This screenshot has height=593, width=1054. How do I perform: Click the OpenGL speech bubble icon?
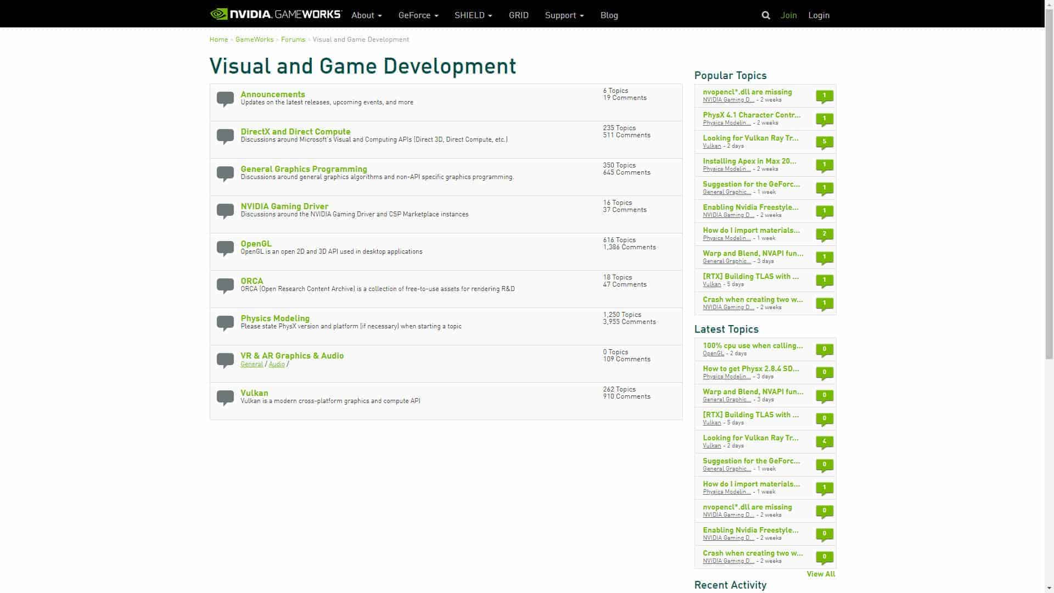click(x=225, y=248)
